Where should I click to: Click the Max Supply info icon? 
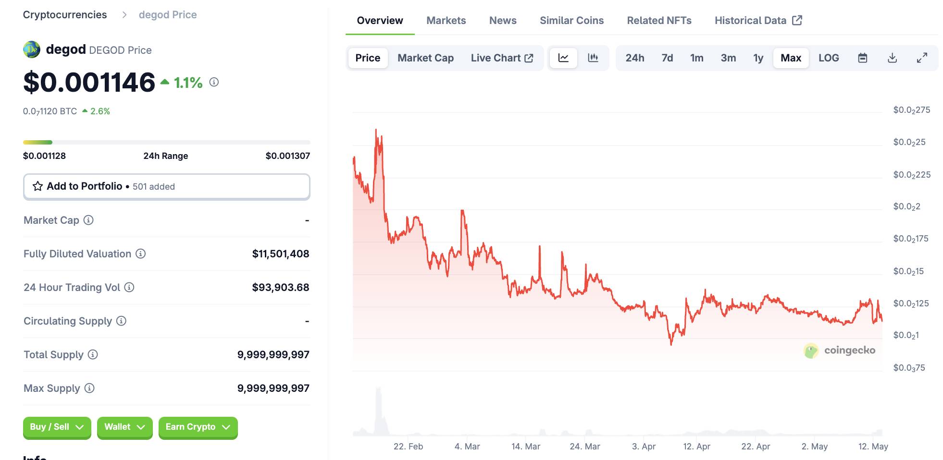89,388
